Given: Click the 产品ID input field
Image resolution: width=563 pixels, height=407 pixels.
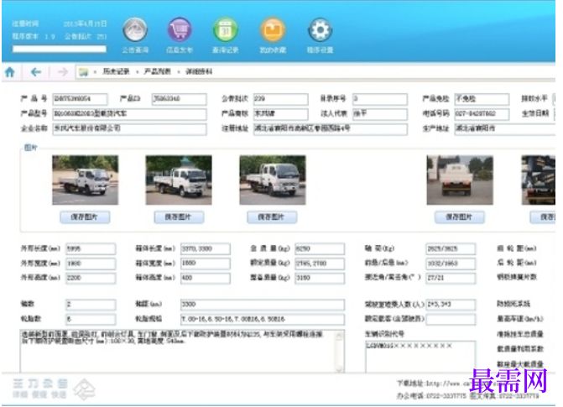Looking at the screenshot, I should point(180,99).
